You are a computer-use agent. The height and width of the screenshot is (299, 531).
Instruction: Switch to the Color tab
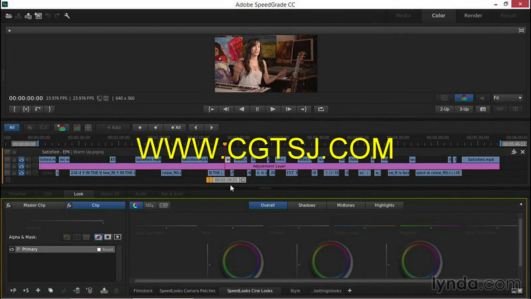pos(438,15)
